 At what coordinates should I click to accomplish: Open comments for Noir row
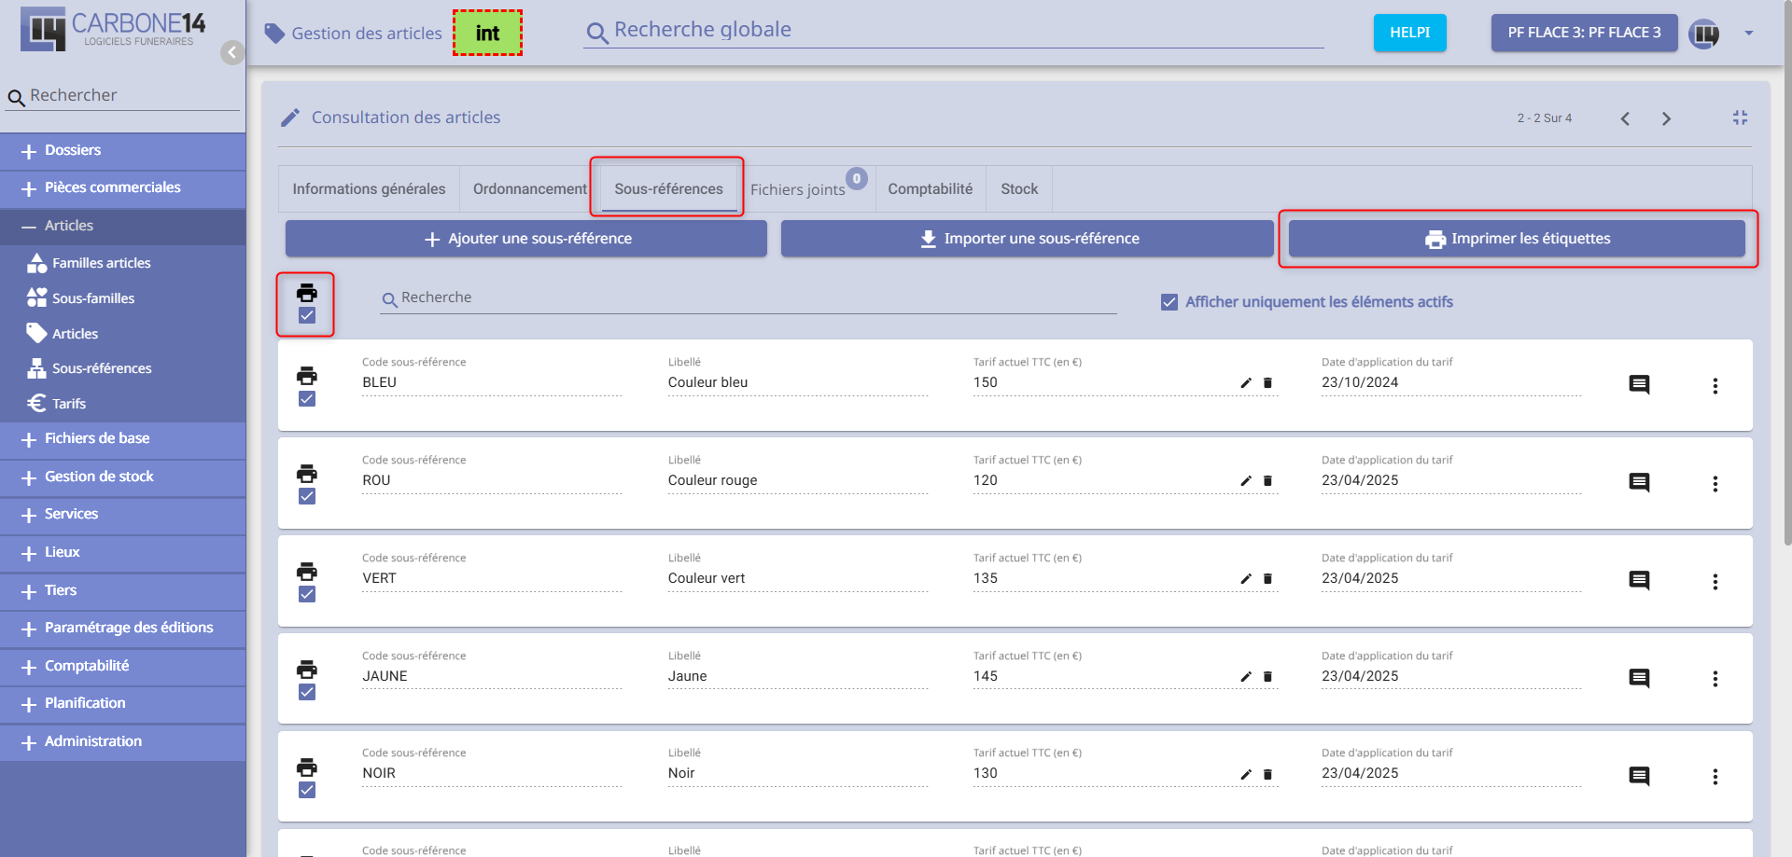[x=1639, y=776]
